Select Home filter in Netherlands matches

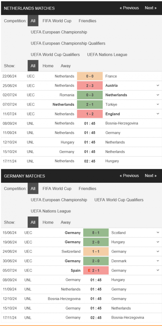tap(48, 66)
